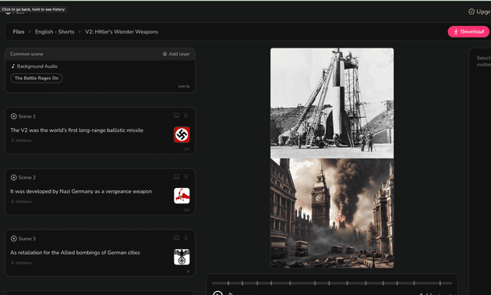The width and height of the screenshot is (491, 295).
Task: Open the Files breadcrumb
Action: (x=19, y=32)
